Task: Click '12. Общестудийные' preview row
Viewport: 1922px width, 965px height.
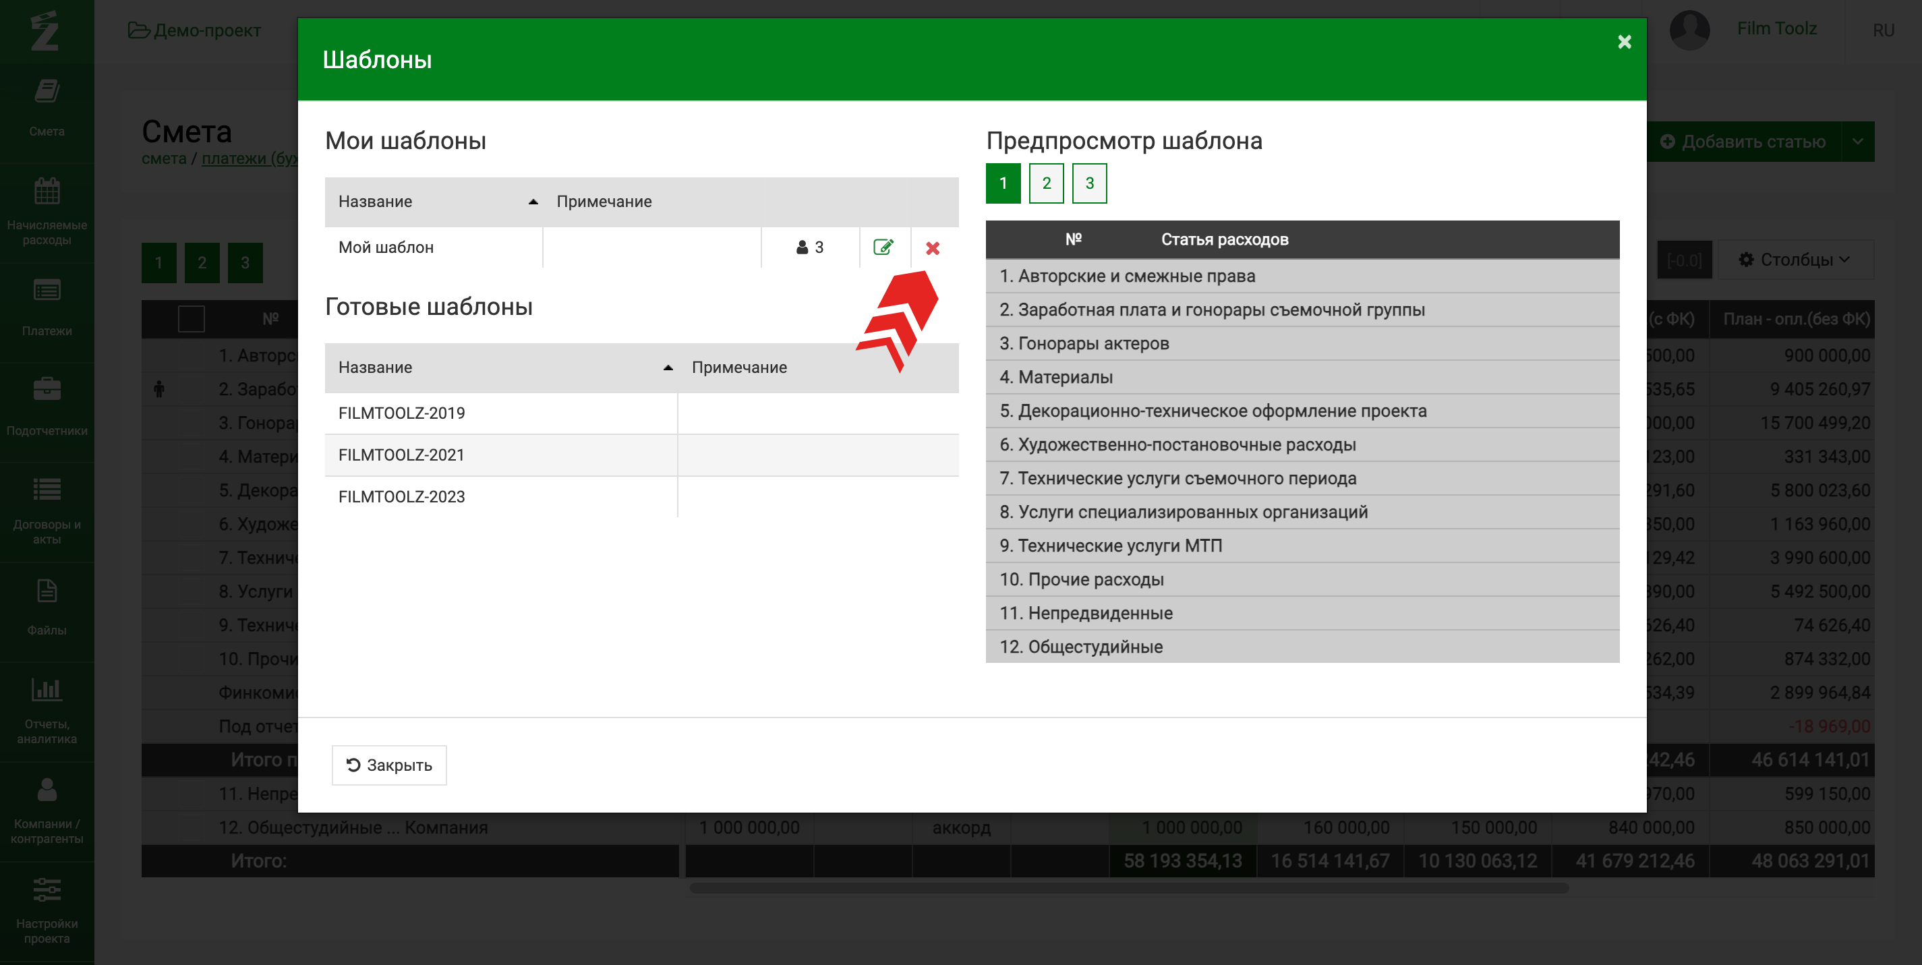Action: (x=1302, y=646)
